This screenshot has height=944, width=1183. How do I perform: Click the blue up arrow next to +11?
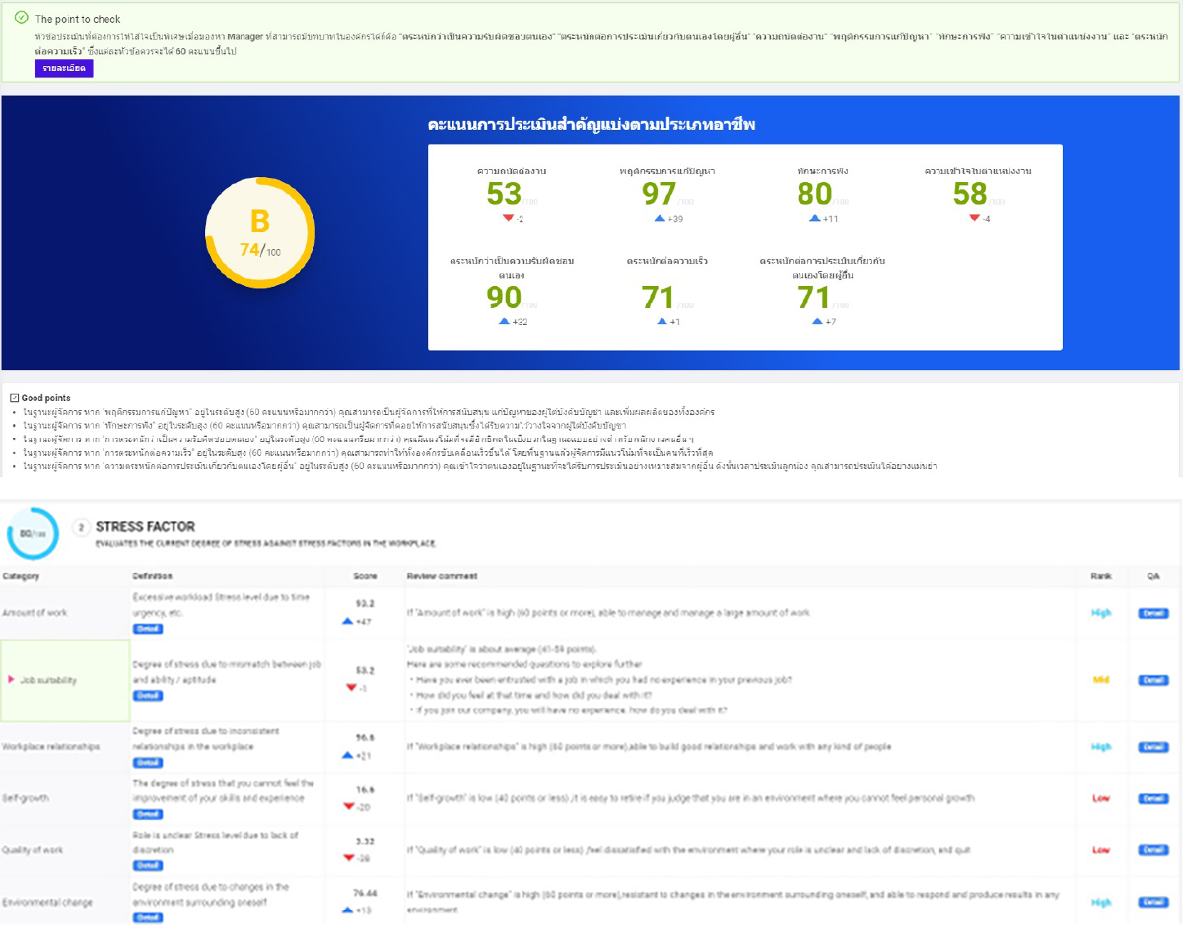coord(815,218)
